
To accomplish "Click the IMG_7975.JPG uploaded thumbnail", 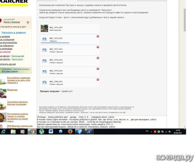I will (44, 28).
